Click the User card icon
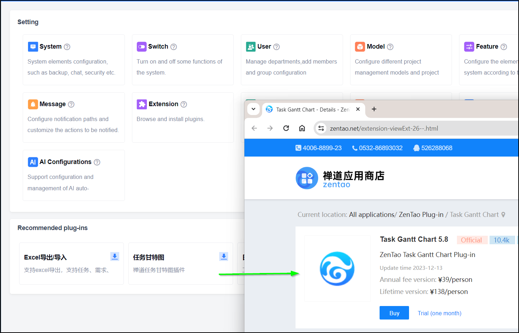This screenshot has width=519, height=333. [x=251, y=47]
